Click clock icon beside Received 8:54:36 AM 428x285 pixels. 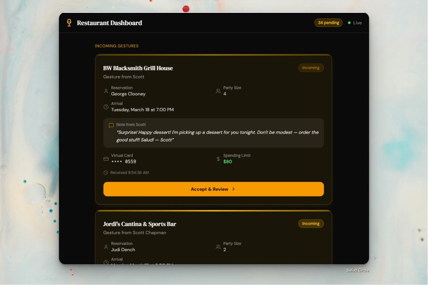click(106, 172)
